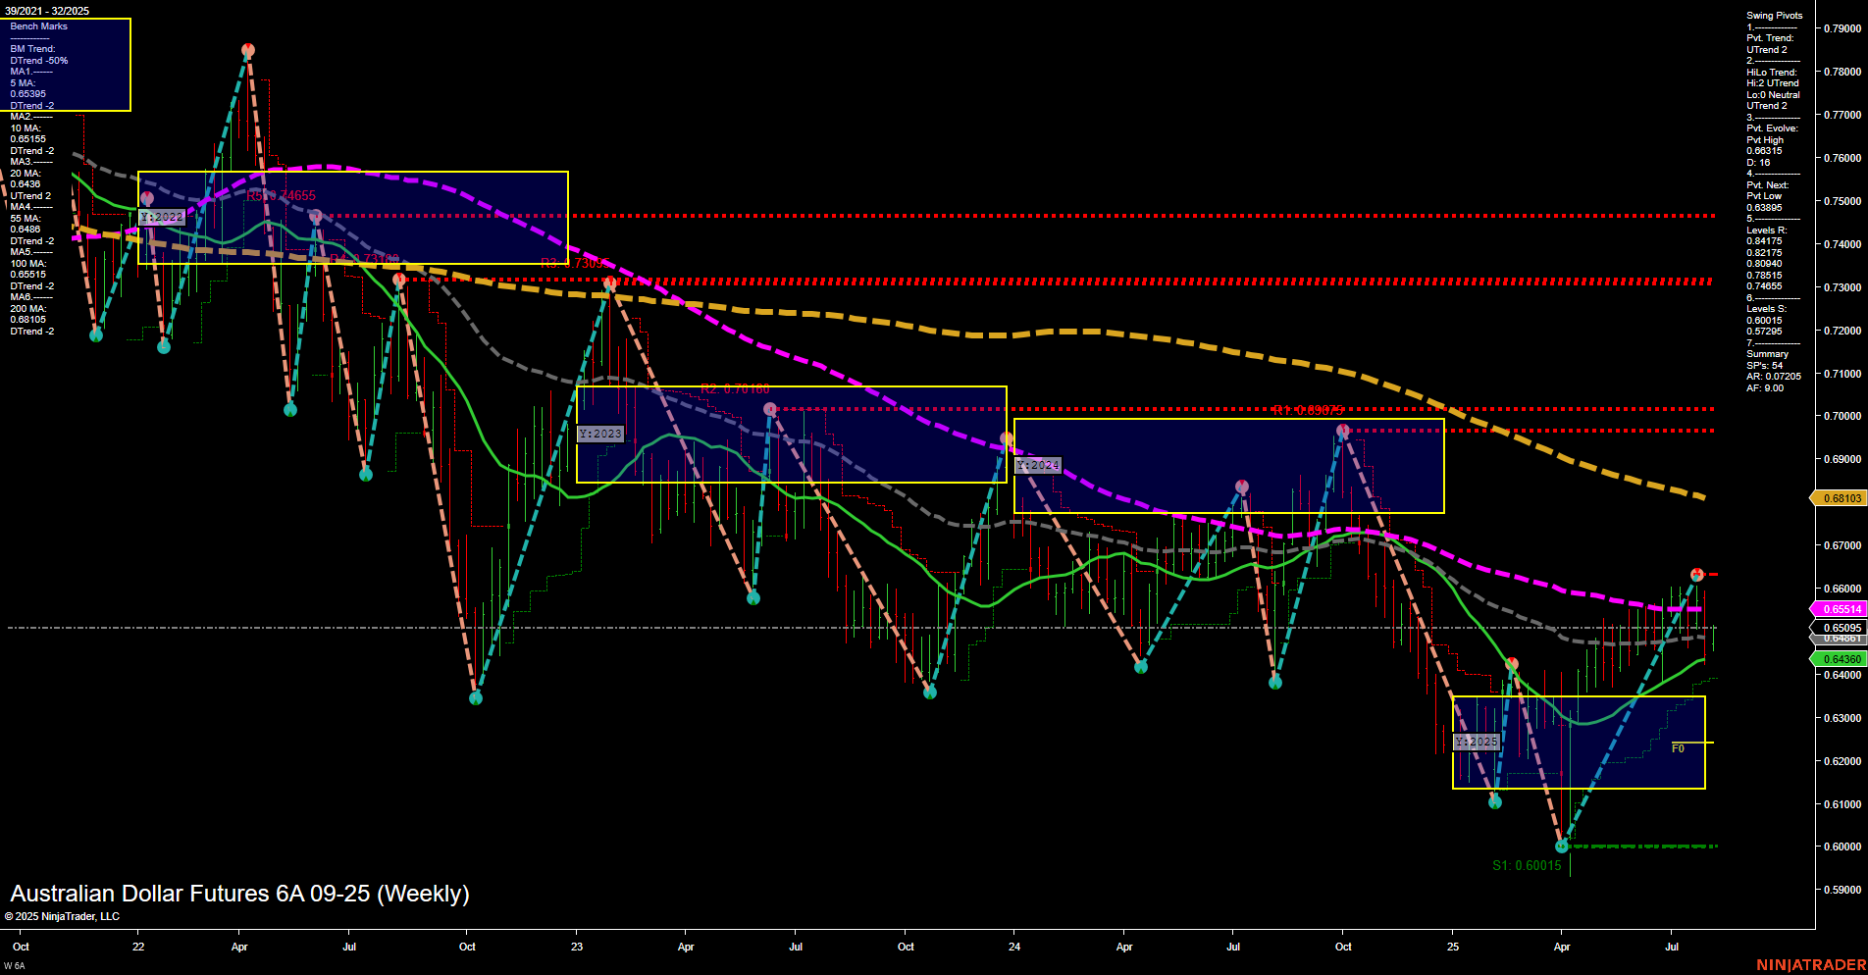Click the W 6A status label at bottom left
Viewport: 1868px width, 975px height.
[x=13, y=965]
